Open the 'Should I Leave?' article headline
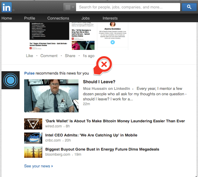 click(99, 82)
